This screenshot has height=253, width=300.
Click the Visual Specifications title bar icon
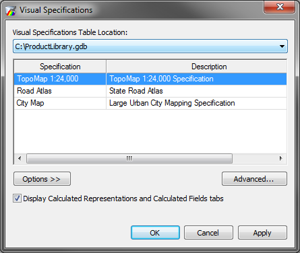tap(11, 10)
